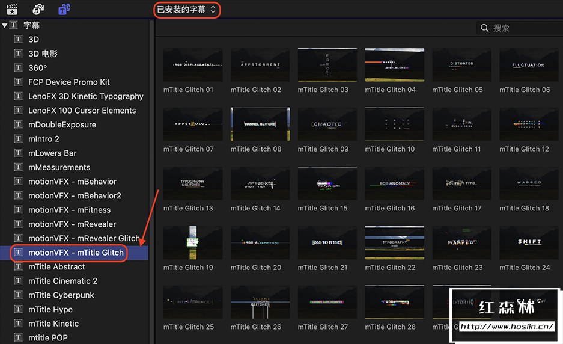Select mTitle Glitch 04 thumbnail
The height and width of the screenshot is (344, 563).
[x=395, y=65]
